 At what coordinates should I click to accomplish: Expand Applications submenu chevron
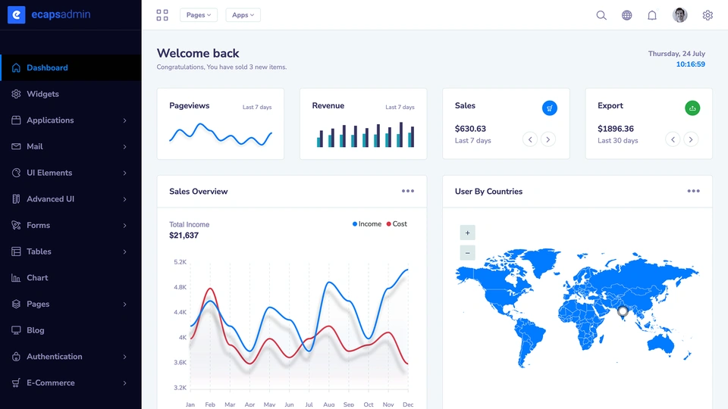[125, 120]
